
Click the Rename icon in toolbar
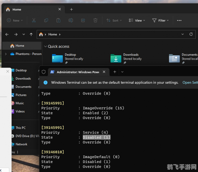[x=71, y=20]
